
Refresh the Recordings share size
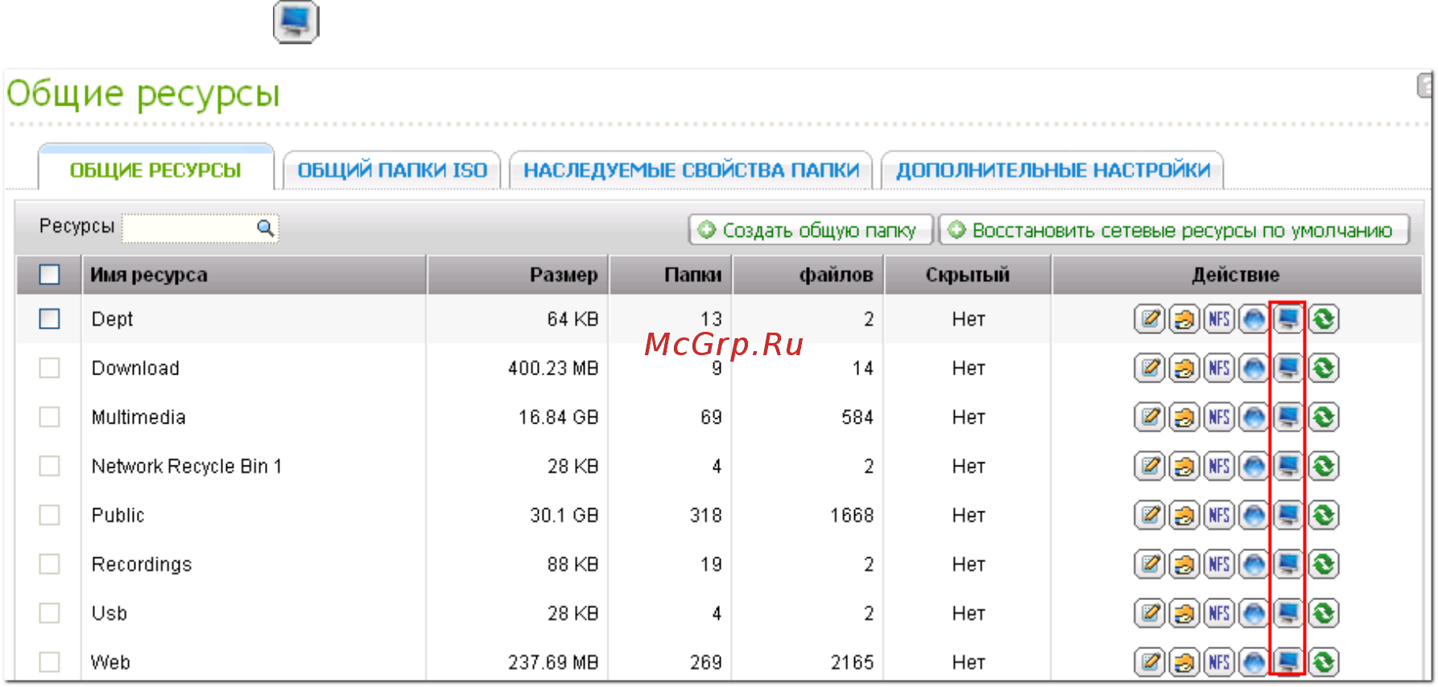click(x=1324, y=565)
